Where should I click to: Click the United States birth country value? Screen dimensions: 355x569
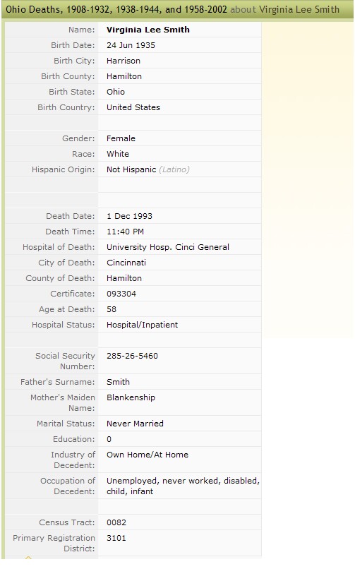point(133,107)
